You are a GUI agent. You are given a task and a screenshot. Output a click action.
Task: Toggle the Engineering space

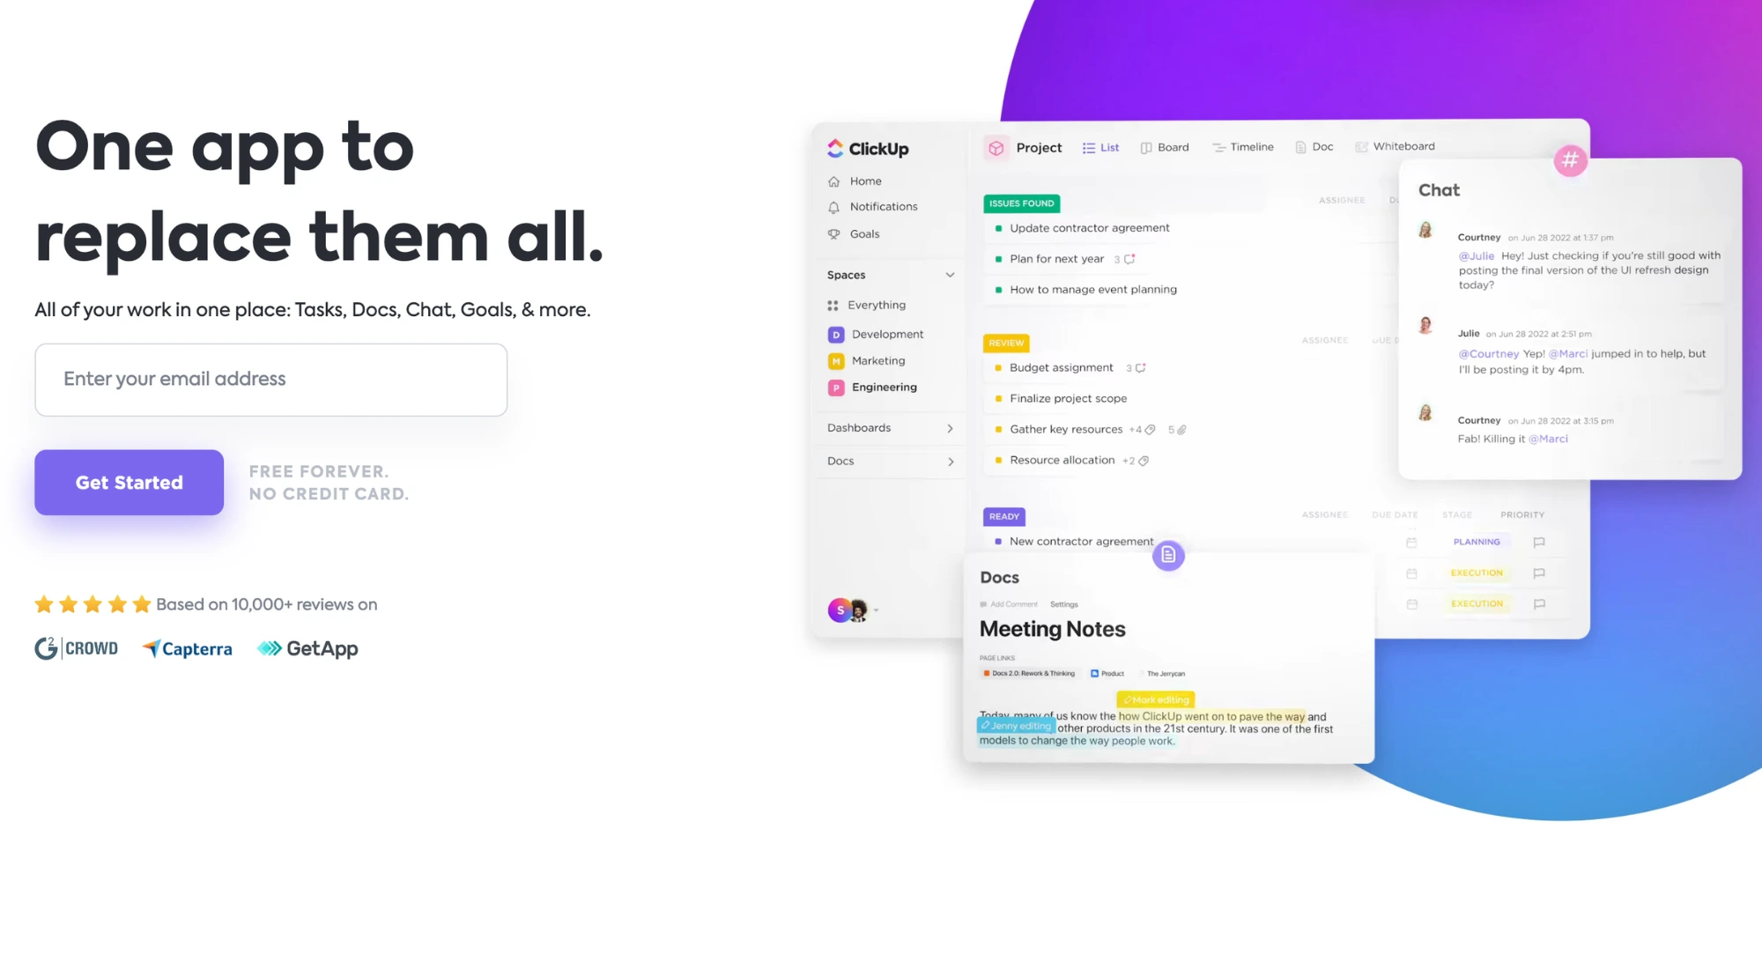click(884, 387)
